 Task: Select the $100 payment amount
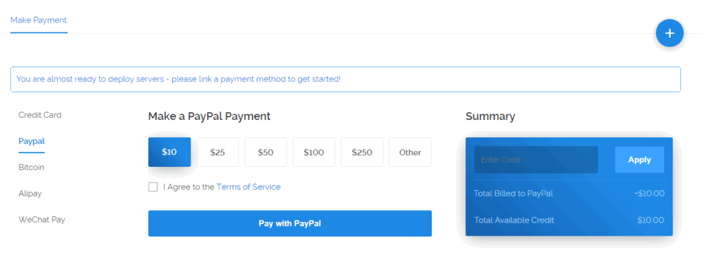(314, 152)
